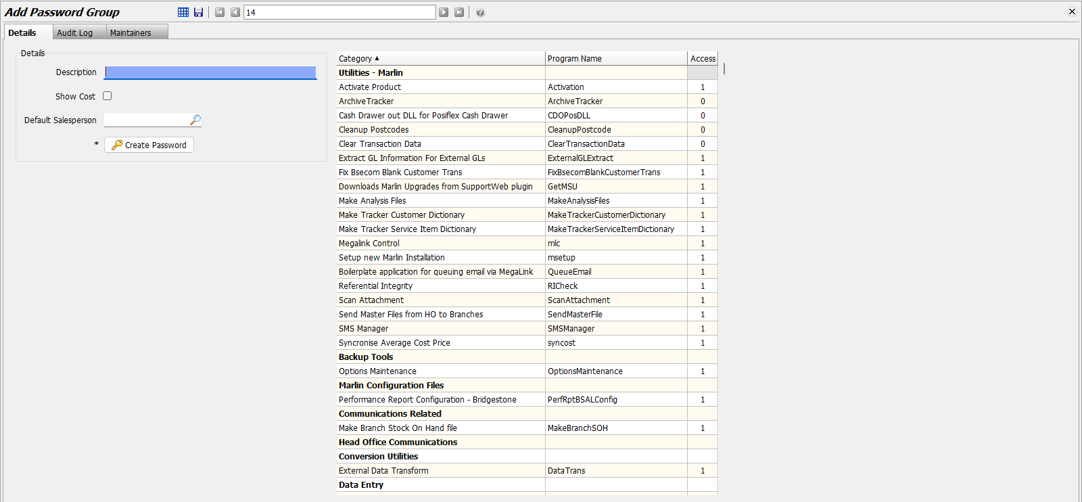The image size is (1082, 502).
Task: Select the Head Office Communications heading
Action: (527, 442)
